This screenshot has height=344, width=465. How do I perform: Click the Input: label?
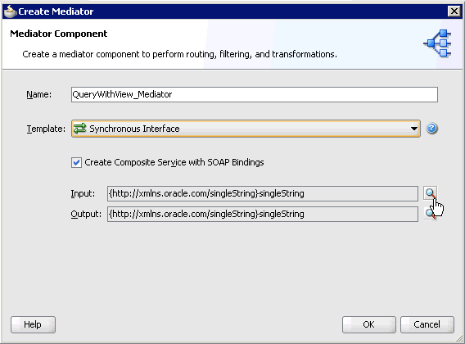coord(83,193)
